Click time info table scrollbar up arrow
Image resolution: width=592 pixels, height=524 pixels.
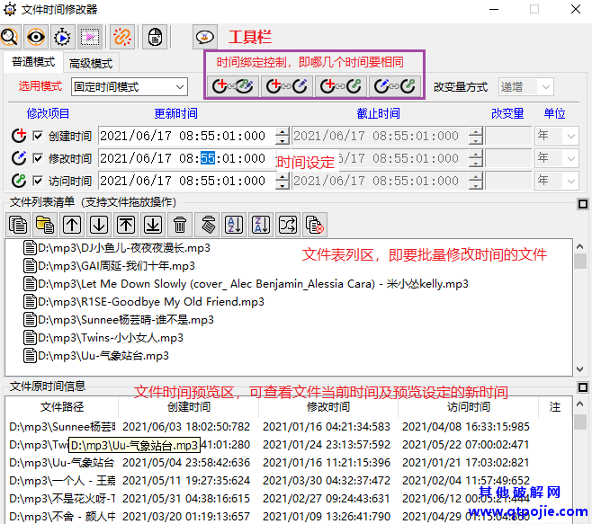click(x=580, y=404)
